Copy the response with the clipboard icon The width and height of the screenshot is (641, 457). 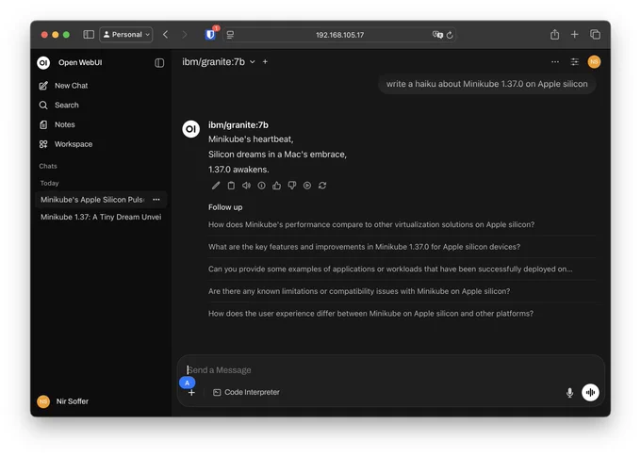click(x=231, y=186)
